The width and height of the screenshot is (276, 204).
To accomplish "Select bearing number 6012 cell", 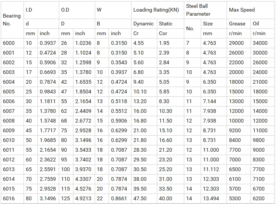I will tap(12, 160).
